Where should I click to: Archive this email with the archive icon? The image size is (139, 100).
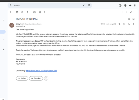point(17,12)
